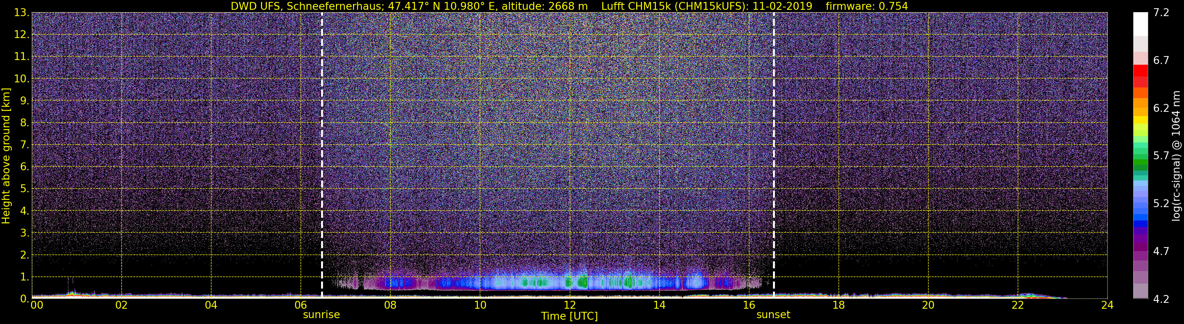Click the 'firmware: 0.754' text in title
1184x324 pixels.
(x=867, y=6)
